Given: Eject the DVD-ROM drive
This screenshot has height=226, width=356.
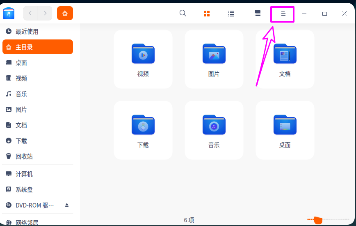Looking at the screenshot, I should tap(67, 205).
